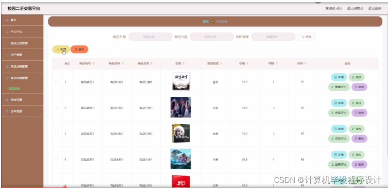
Task: Open the 首页 home icon in the sidebar
Action: 7,20
